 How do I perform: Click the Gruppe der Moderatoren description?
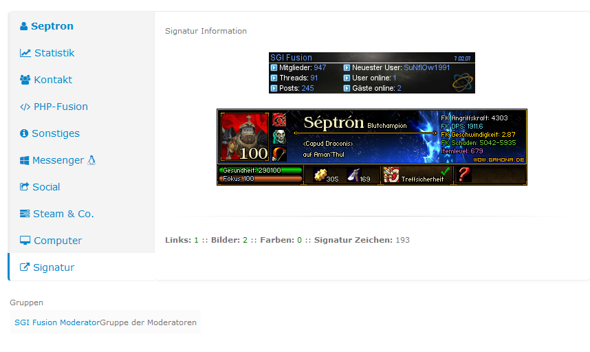pyautogui.click(x=148, y=322)
